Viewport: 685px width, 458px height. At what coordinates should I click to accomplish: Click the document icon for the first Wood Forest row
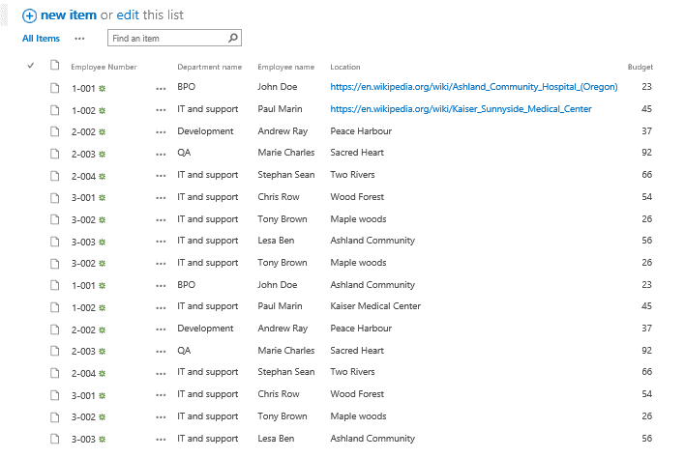pyautogui.click(x=55, y=197)
